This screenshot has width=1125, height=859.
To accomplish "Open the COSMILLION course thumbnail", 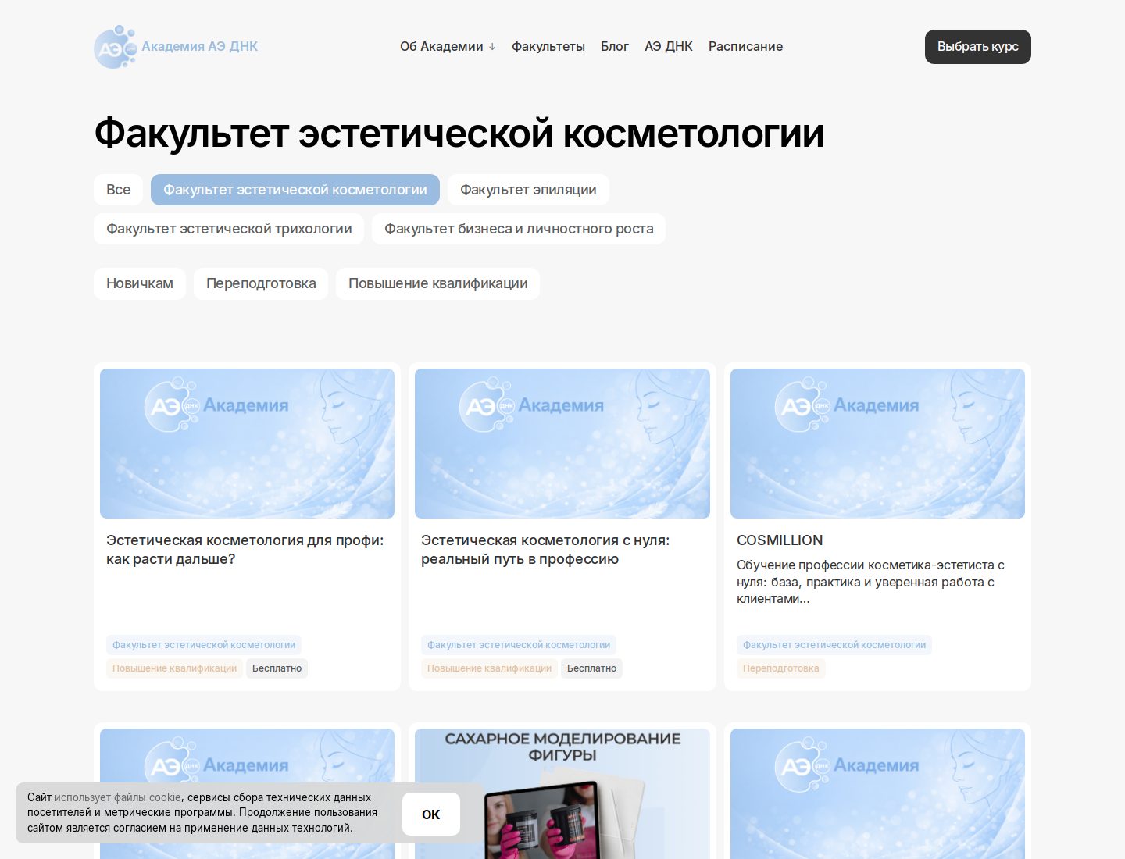I will pos(877,444).
